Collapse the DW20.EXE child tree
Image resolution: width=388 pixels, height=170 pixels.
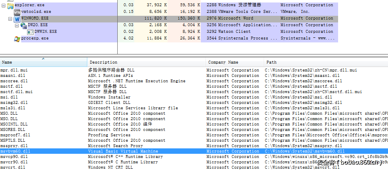pos(17,25)
